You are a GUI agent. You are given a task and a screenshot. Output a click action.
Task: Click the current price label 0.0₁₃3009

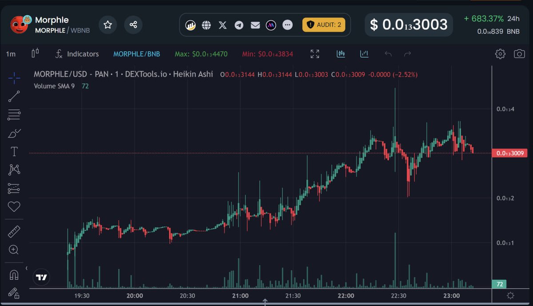click(x=509, y=153)
